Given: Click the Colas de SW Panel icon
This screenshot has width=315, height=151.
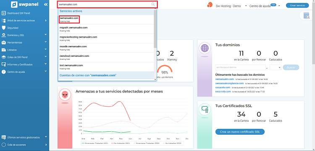Looking at the screenshot, I should click(4, 57).
